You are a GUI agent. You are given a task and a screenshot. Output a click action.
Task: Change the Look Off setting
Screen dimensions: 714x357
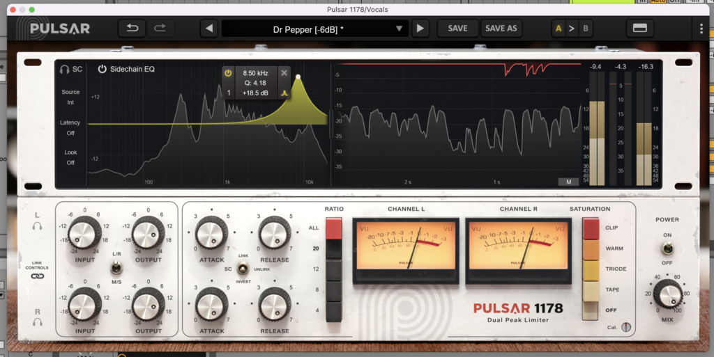(70, 157)
